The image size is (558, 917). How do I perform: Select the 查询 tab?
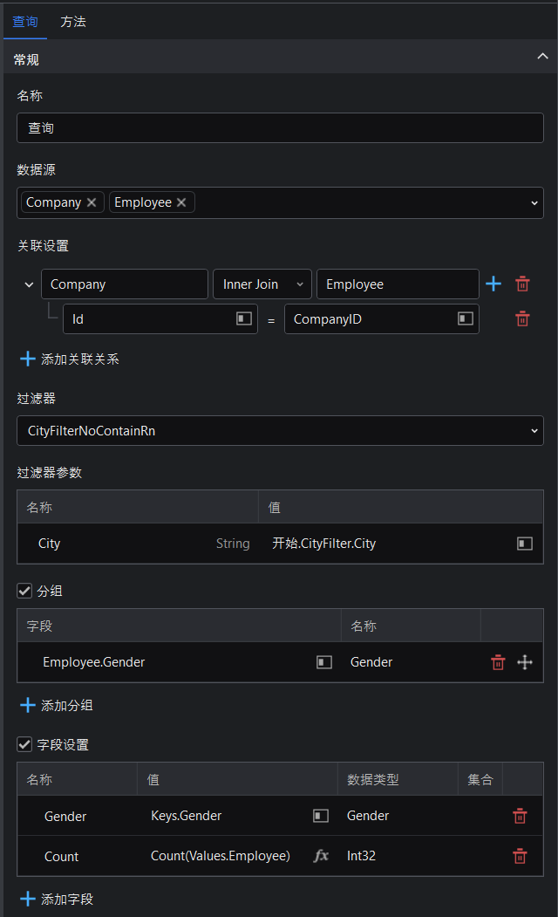(x=25, y=22)
